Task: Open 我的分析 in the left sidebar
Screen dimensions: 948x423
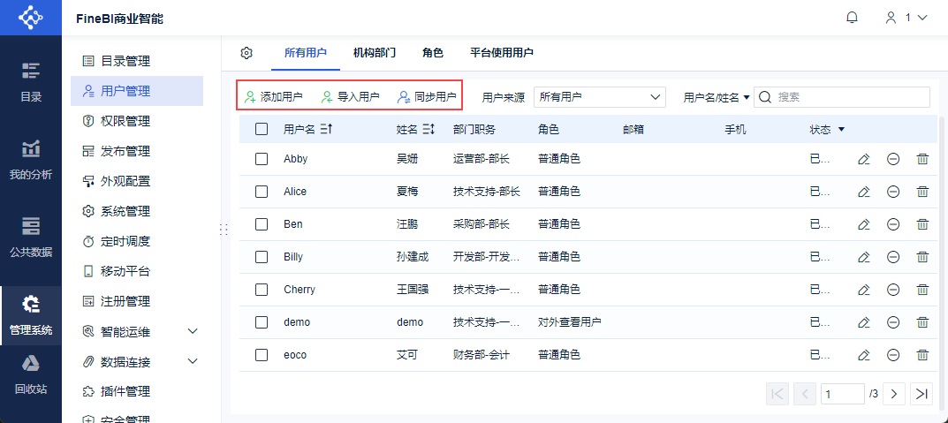Action: coord(31,159)
